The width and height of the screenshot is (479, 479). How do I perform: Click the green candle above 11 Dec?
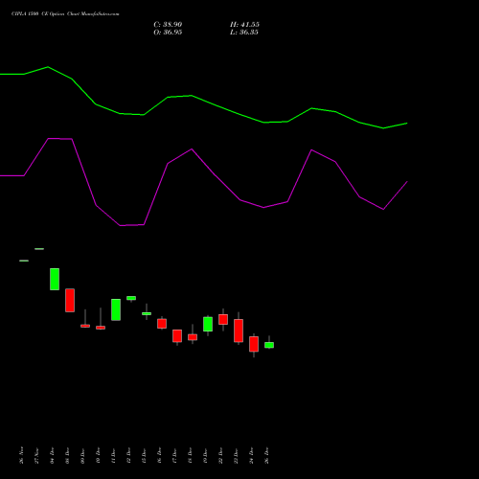point(116,309)
